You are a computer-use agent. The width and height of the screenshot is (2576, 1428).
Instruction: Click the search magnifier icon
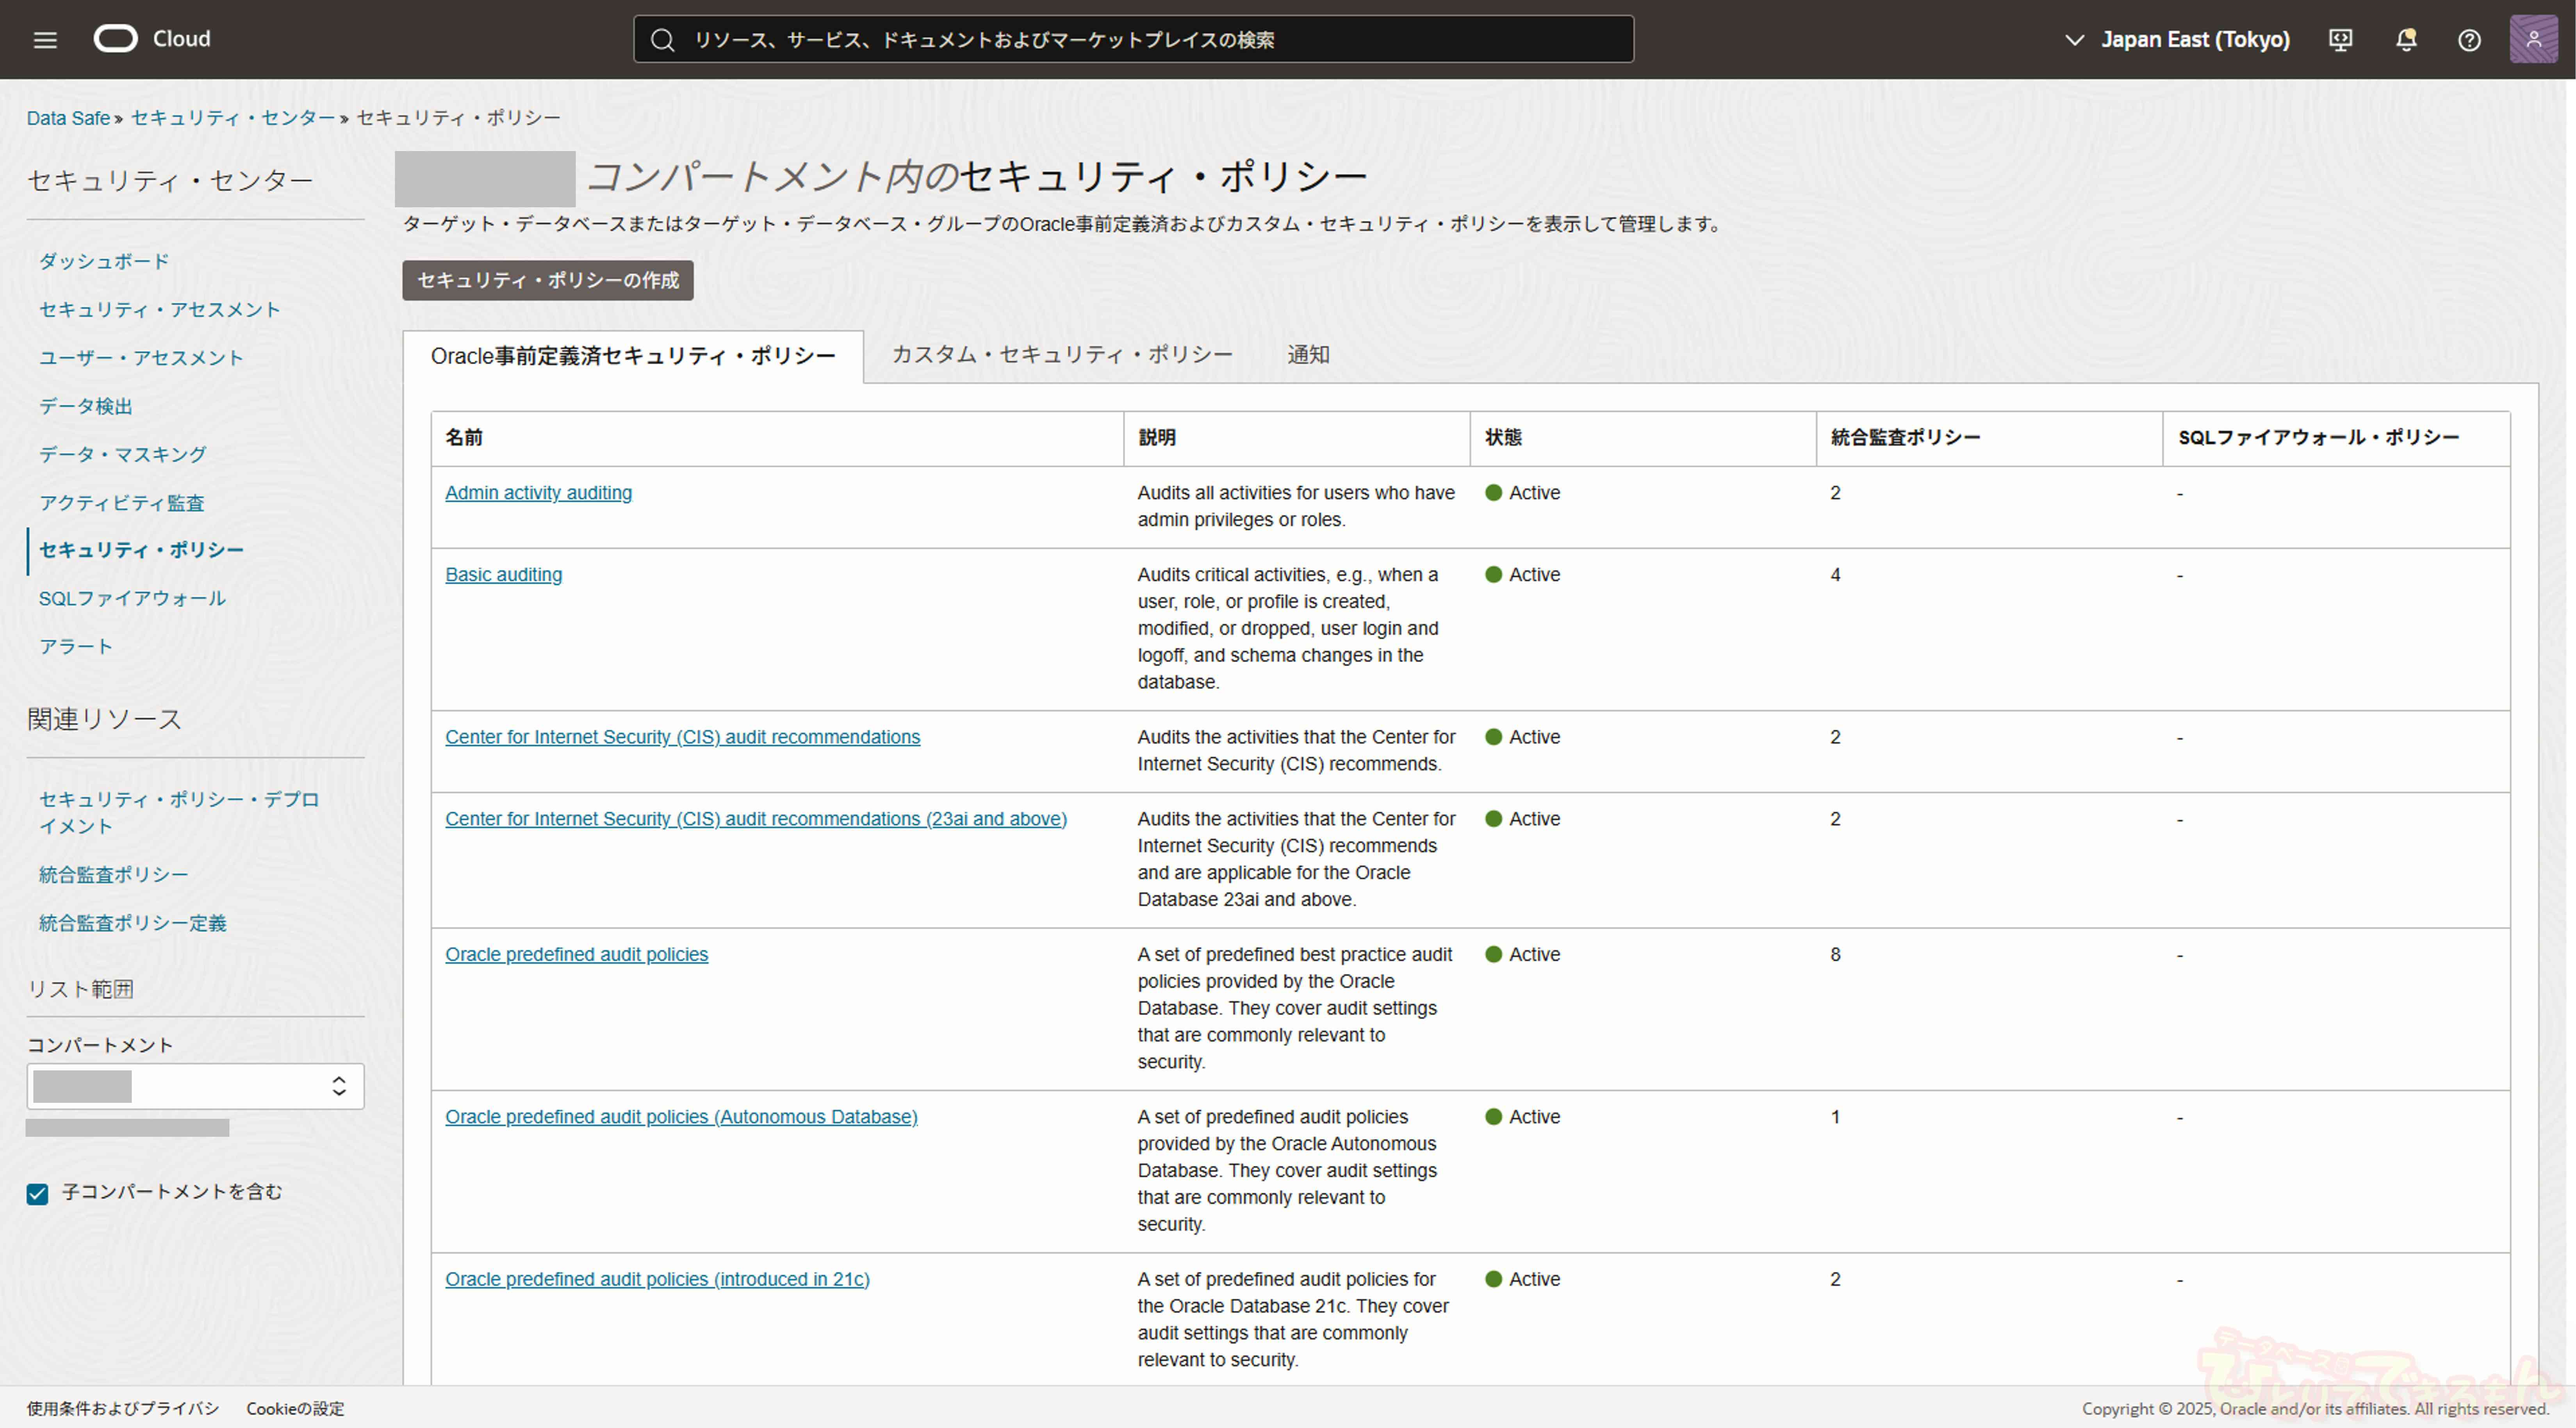point(662,40)
